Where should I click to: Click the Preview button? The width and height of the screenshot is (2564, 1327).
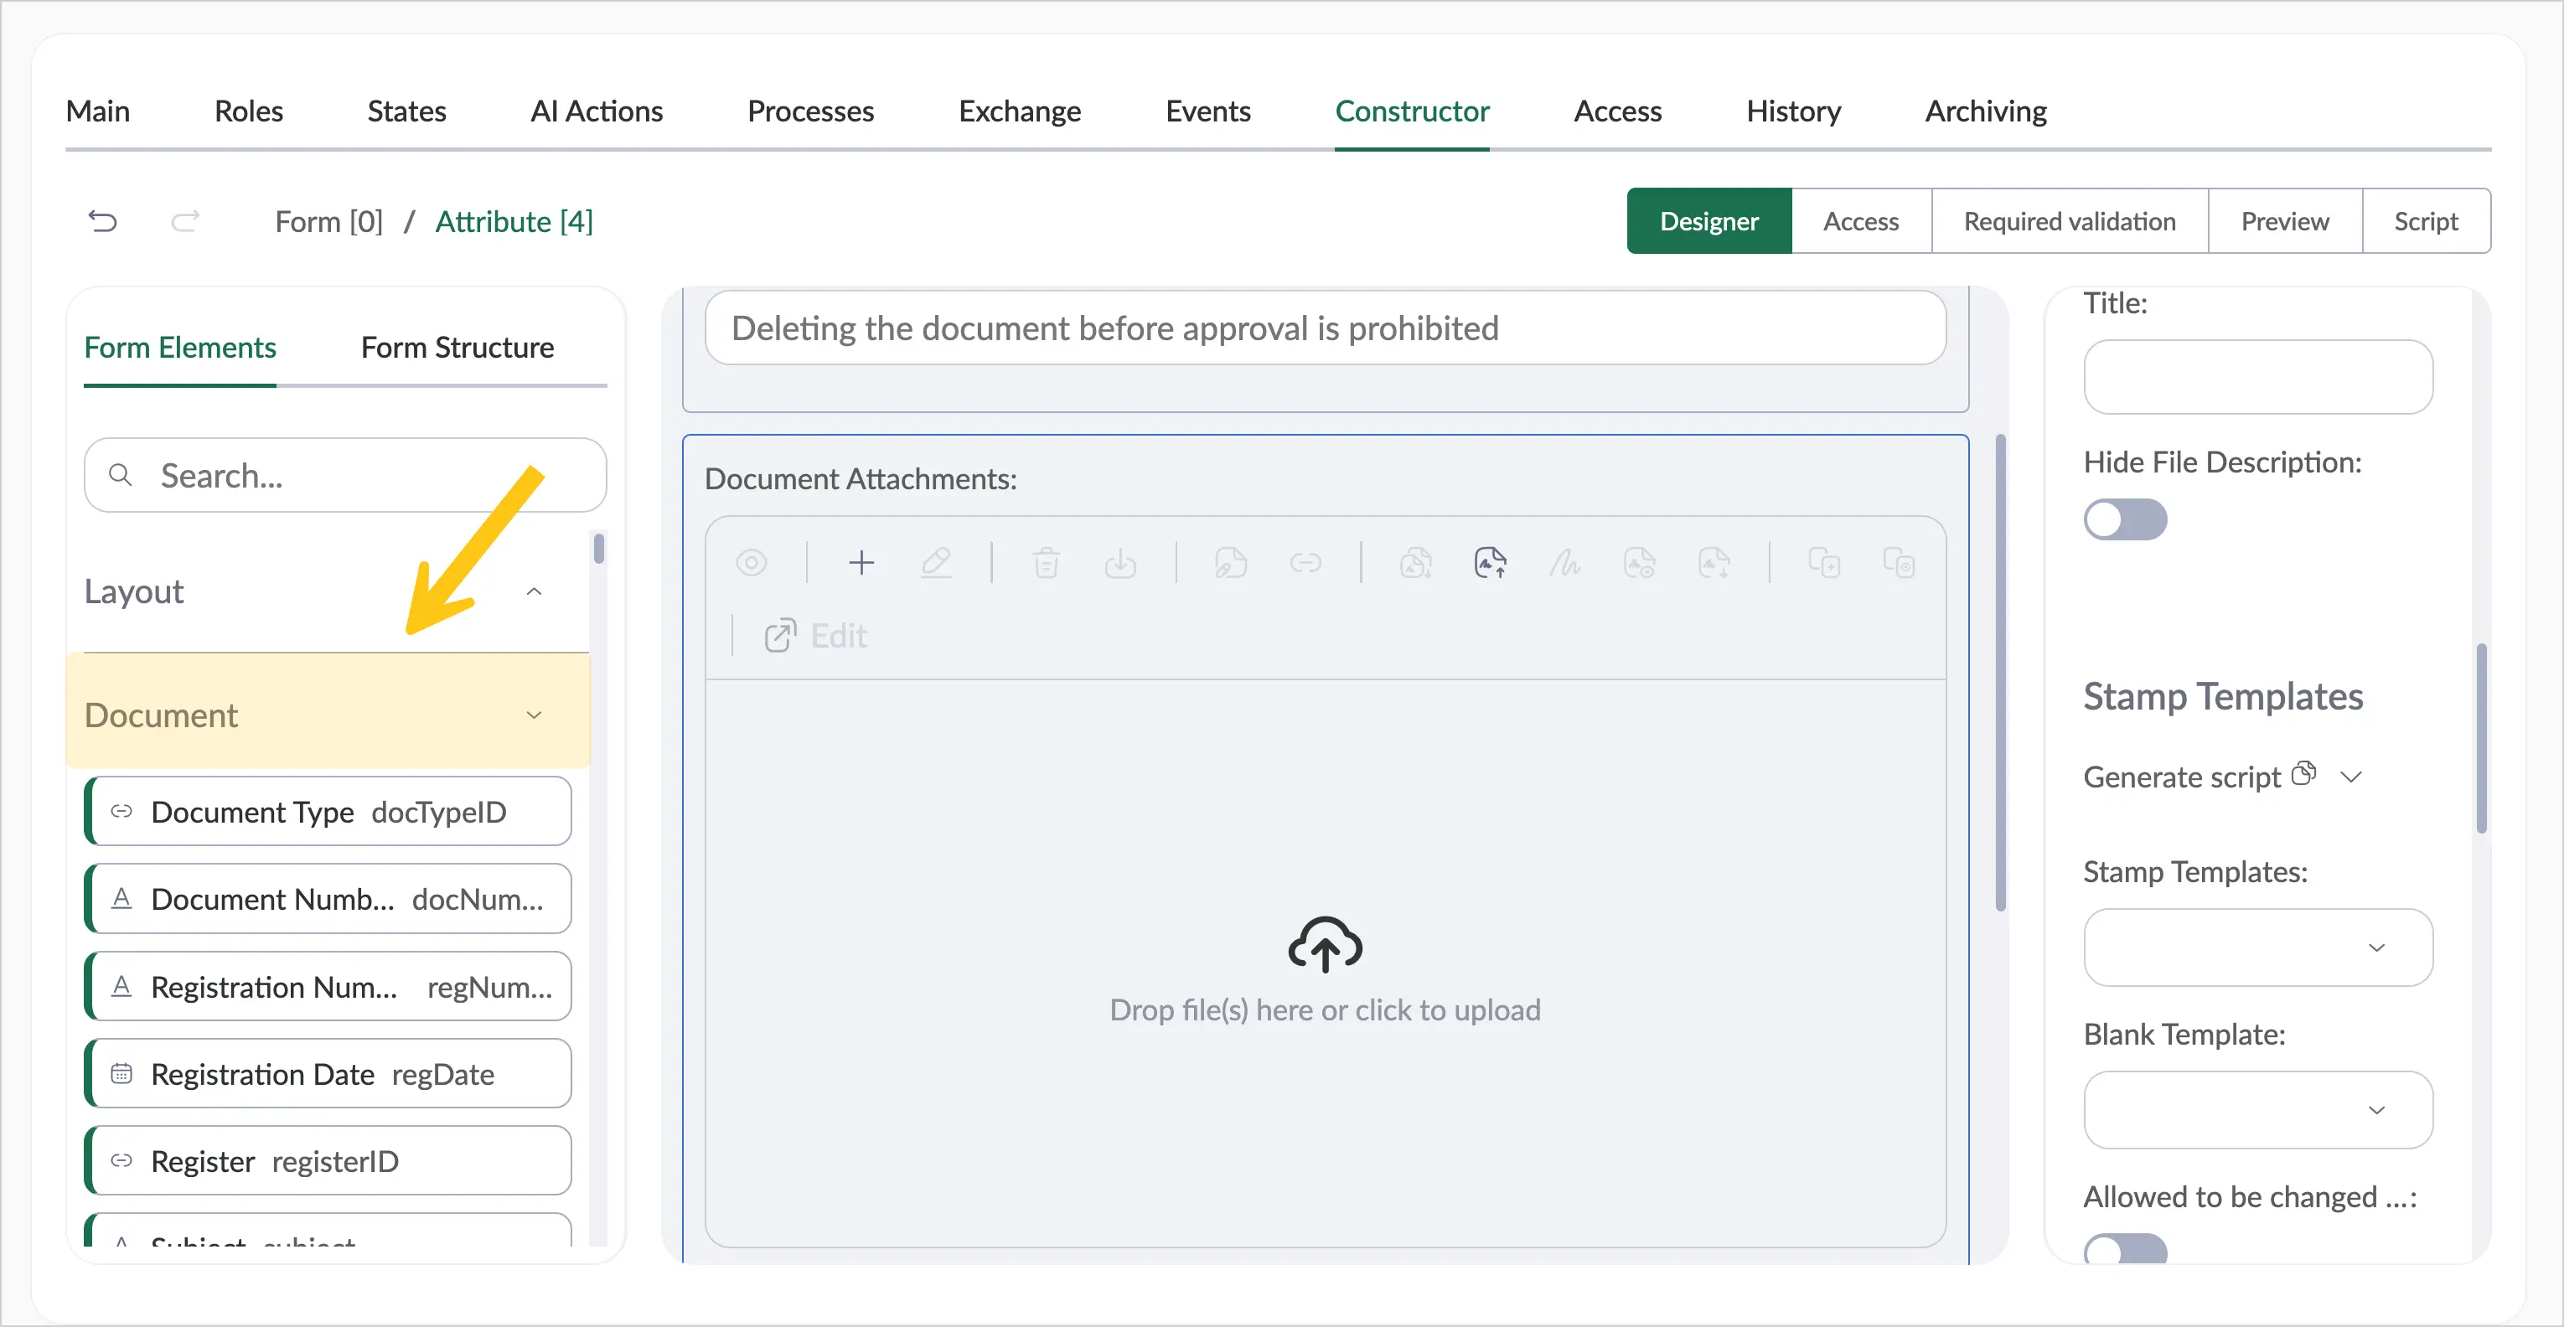point(2285,221)
